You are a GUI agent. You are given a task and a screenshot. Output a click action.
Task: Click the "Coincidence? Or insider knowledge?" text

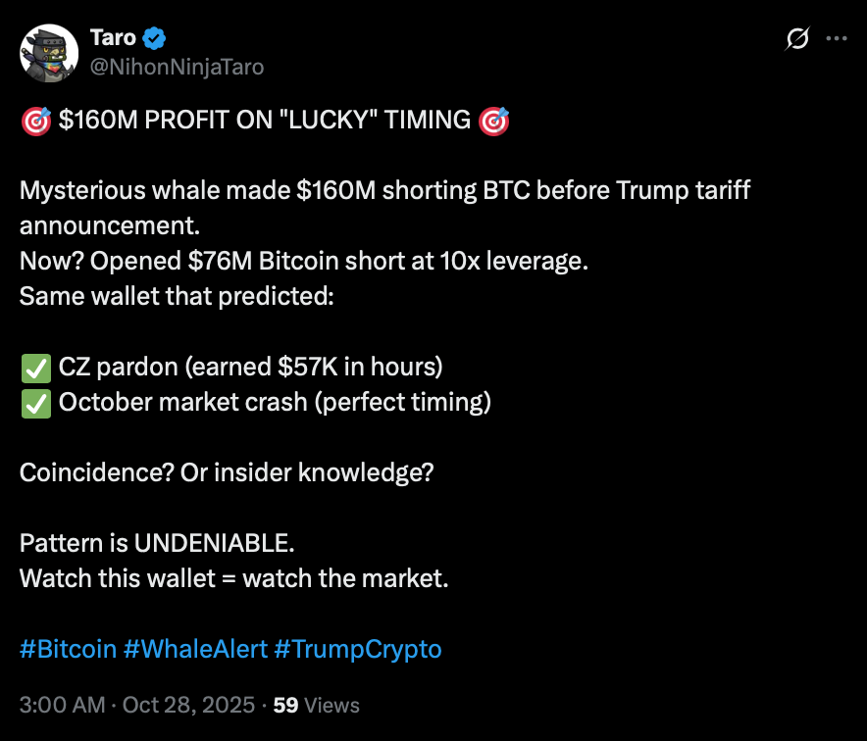click(227, 472)
